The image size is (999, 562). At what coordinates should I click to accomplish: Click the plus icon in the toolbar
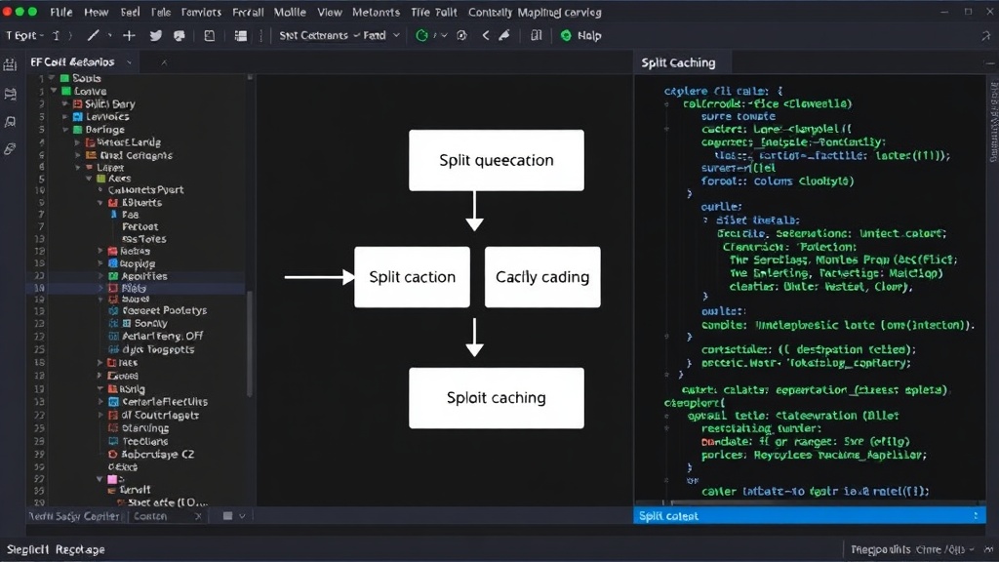(x=130, y=36)
